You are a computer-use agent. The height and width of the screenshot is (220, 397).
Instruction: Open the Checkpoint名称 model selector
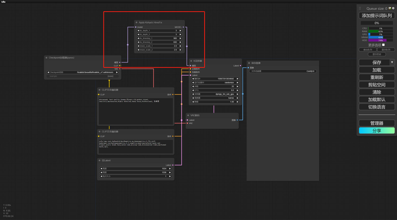pos(83,72)
